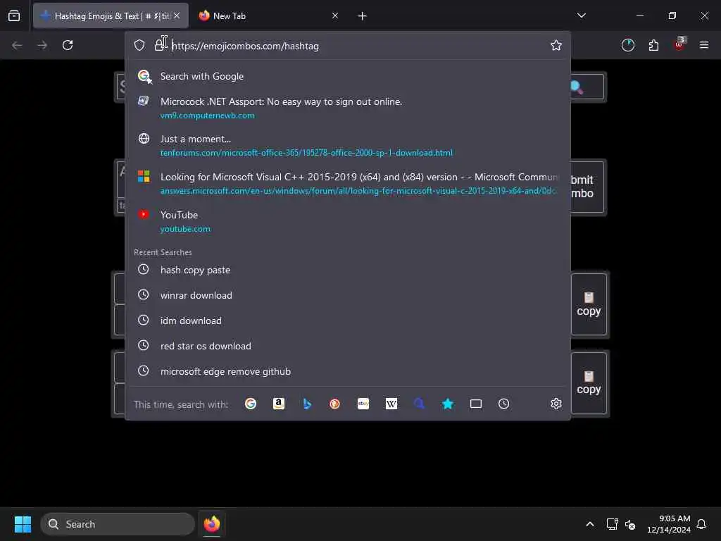Bookmark this page with star icon
This screenshot has height=541, width=721.
coord(556,45)
